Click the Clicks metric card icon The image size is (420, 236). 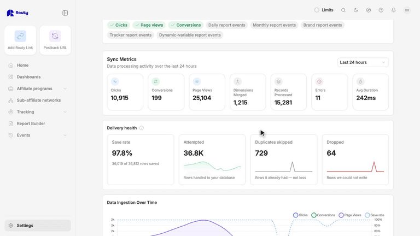pos(115,81)
